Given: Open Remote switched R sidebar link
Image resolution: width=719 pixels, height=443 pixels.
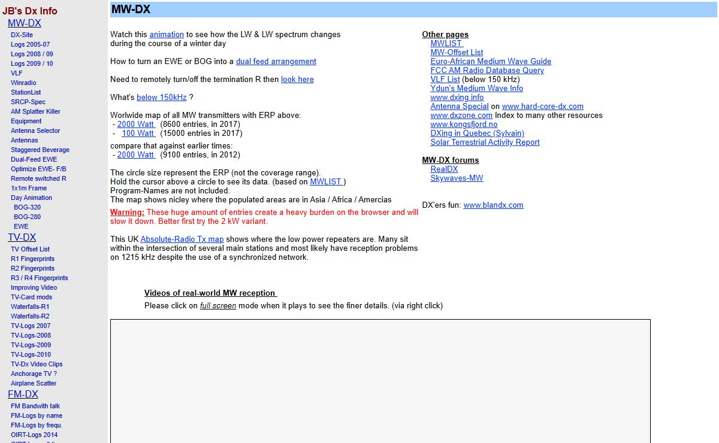Looking at the screenshot, I should click(x=38, y=178).
